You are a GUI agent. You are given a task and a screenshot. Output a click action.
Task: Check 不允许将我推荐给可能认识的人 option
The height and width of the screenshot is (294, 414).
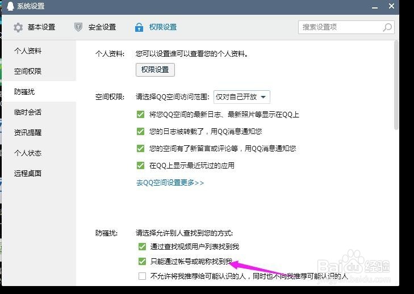[142, 276]
